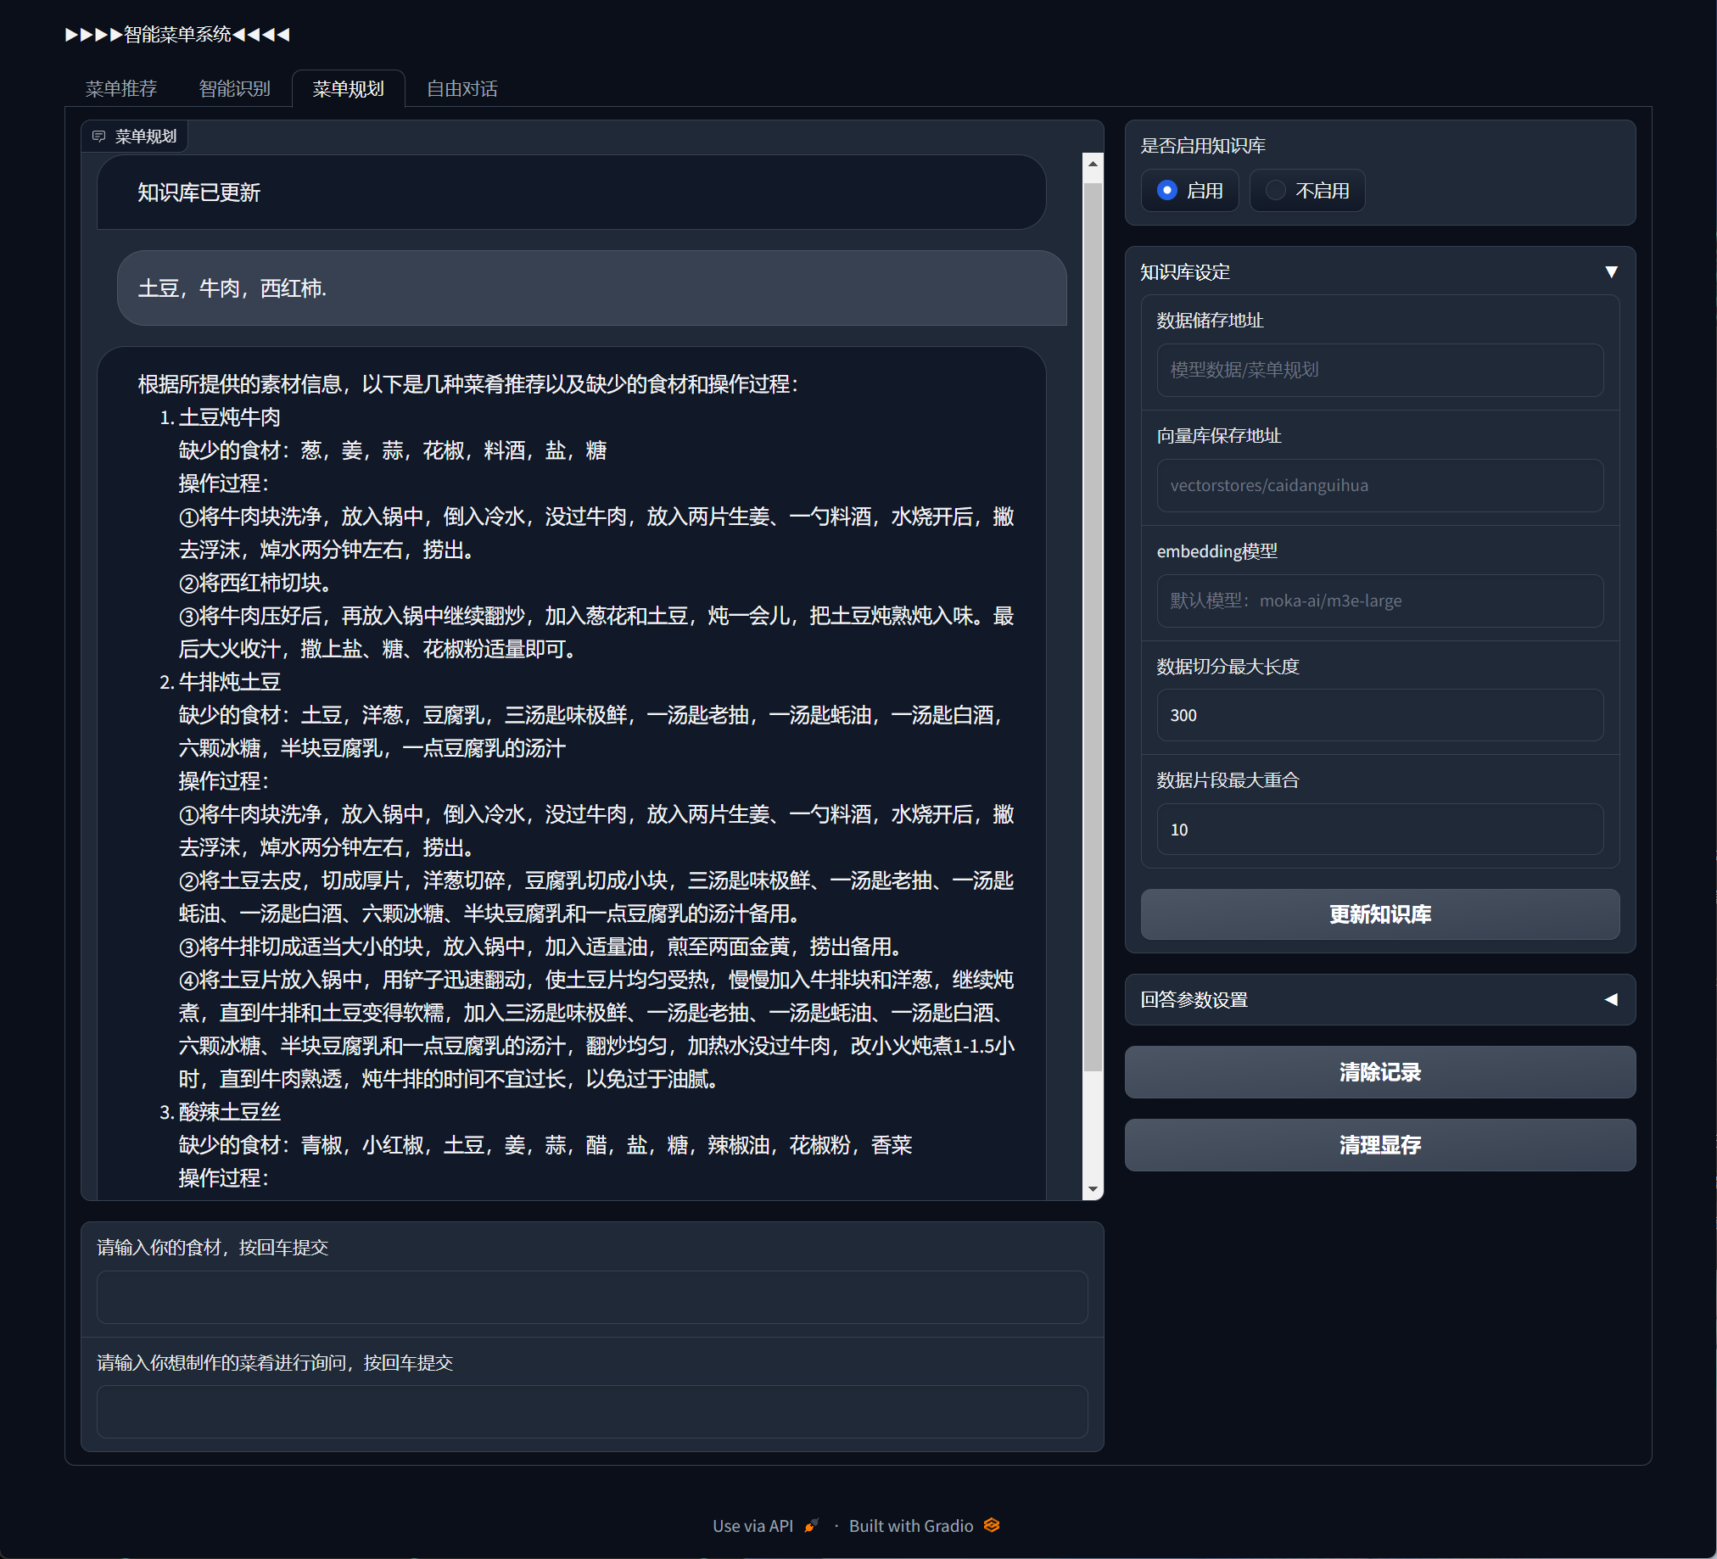Click the chat panel vertical scrollbar thumb
This screenshot has height=1559, width=1717.
(1093, 626)
